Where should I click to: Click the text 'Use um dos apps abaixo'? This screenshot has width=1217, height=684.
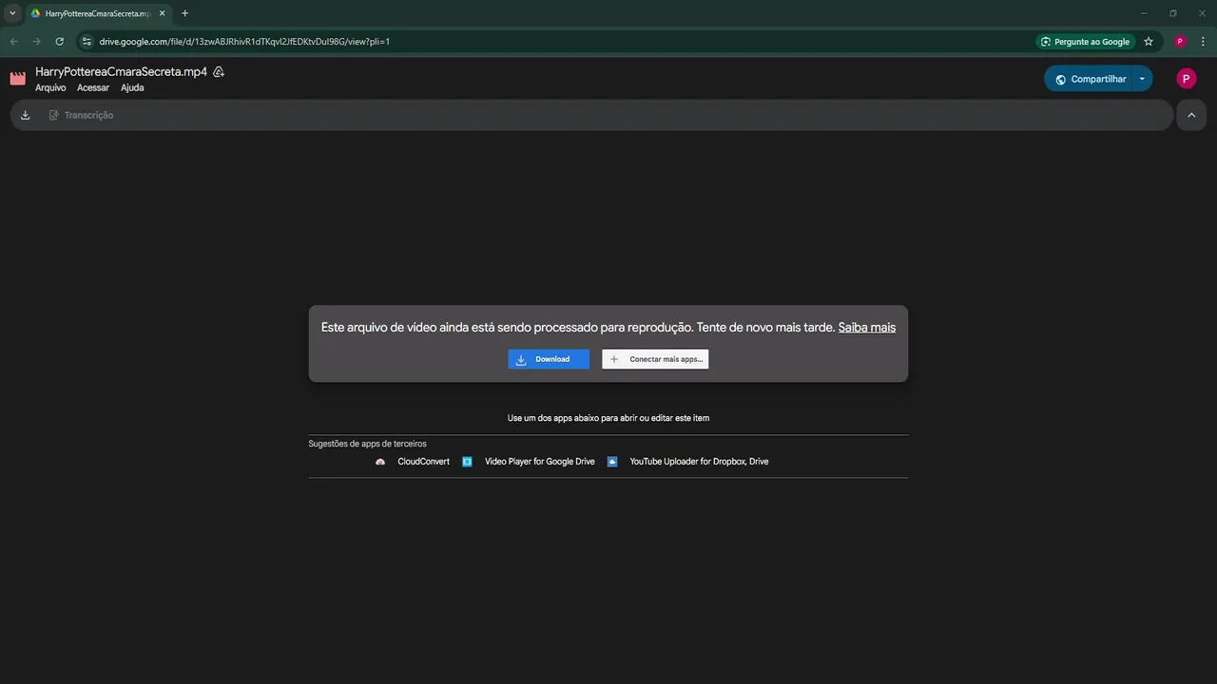(551, 418)
